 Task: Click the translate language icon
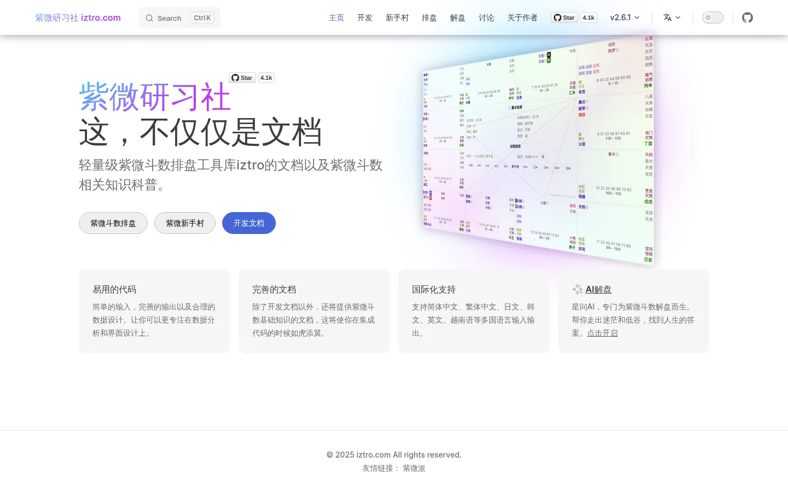[x=668, y=17]
